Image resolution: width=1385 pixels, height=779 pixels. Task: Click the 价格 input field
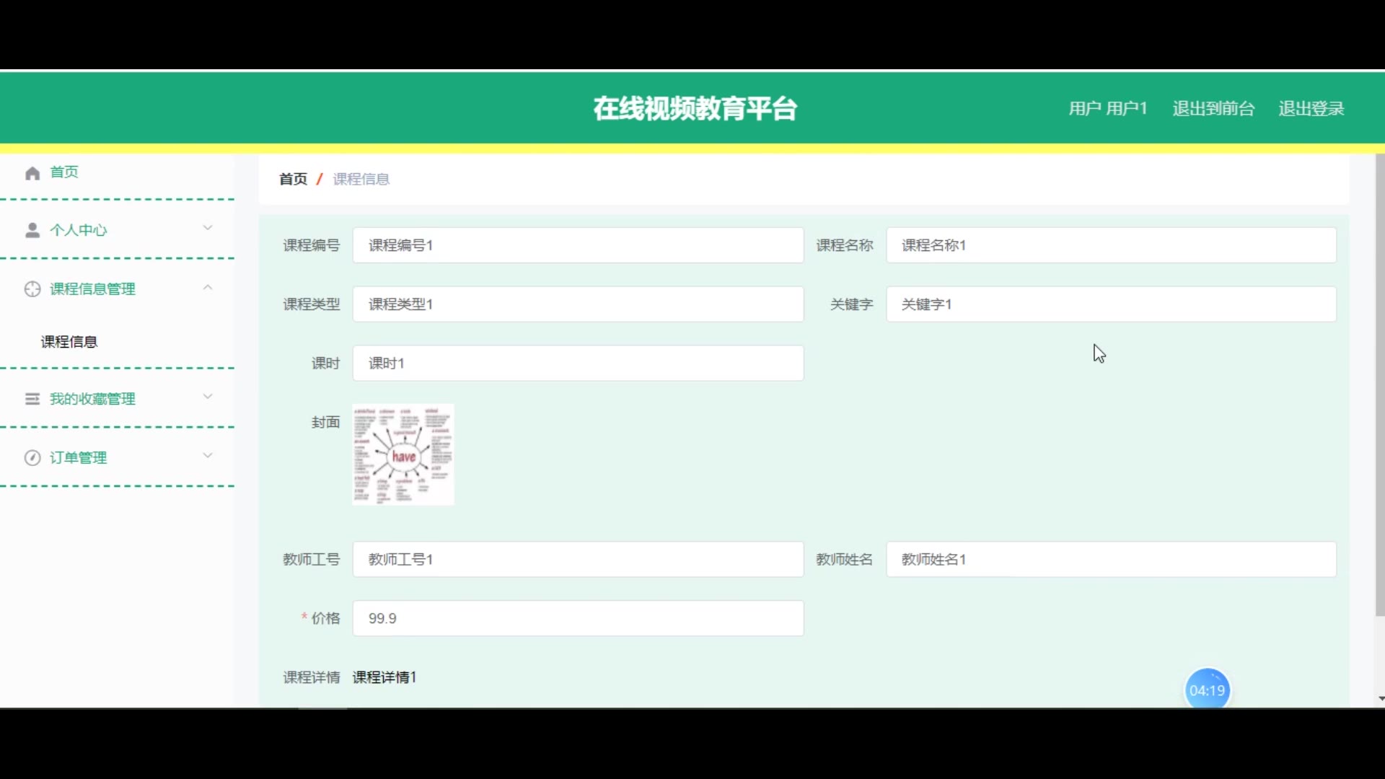[578, 618]
